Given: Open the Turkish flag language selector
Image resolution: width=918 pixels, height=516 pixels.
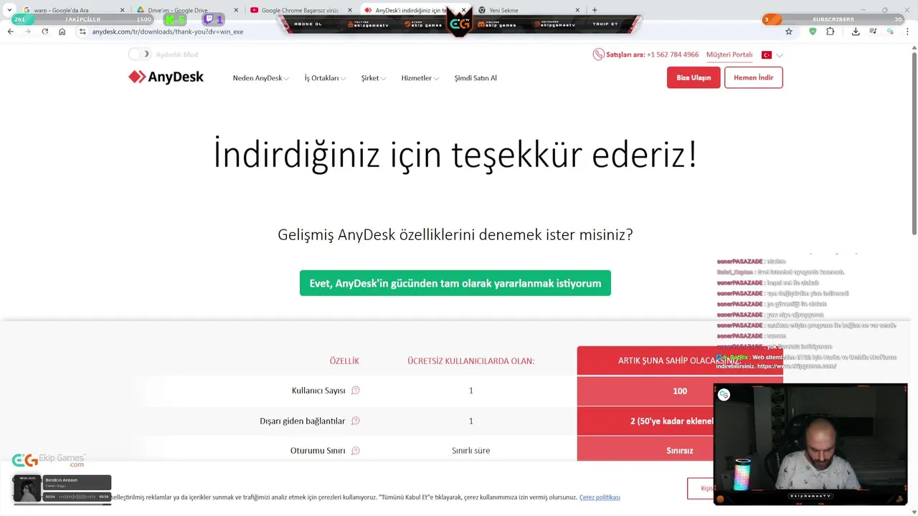Looking at the screenshot, I should (x=772, y=54).
